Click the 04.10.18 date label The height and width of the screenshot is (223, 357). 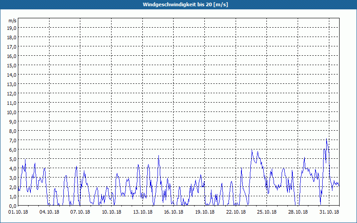point(49,212)
